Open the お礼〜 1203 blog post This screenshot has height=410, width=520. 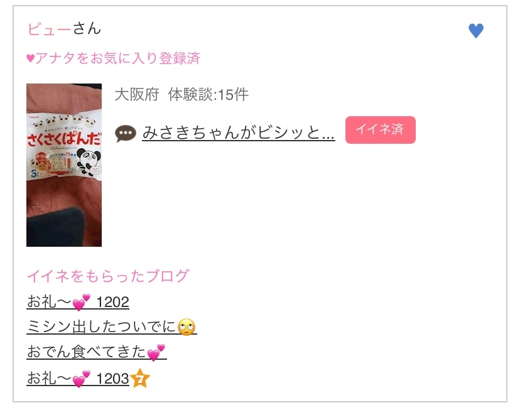78,378
